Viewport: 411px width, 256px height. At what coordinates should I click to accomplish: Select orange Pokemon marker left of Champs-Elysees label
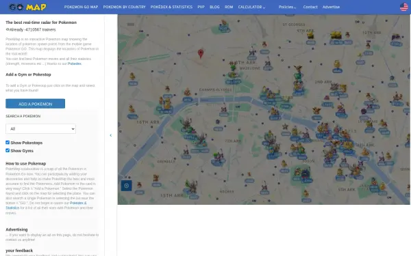click(187, 92)
